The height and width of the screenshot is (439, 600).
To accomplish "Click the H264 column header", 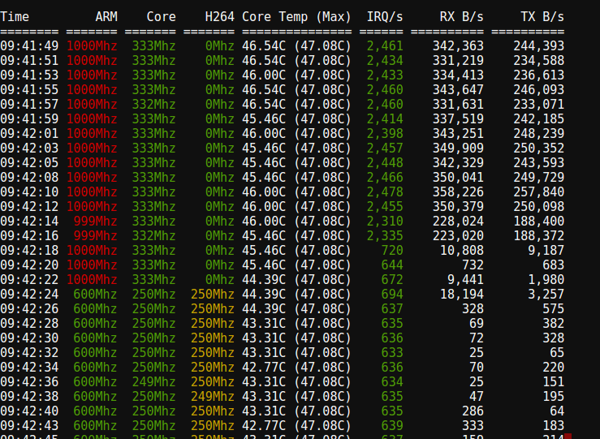I will [219, 17].
